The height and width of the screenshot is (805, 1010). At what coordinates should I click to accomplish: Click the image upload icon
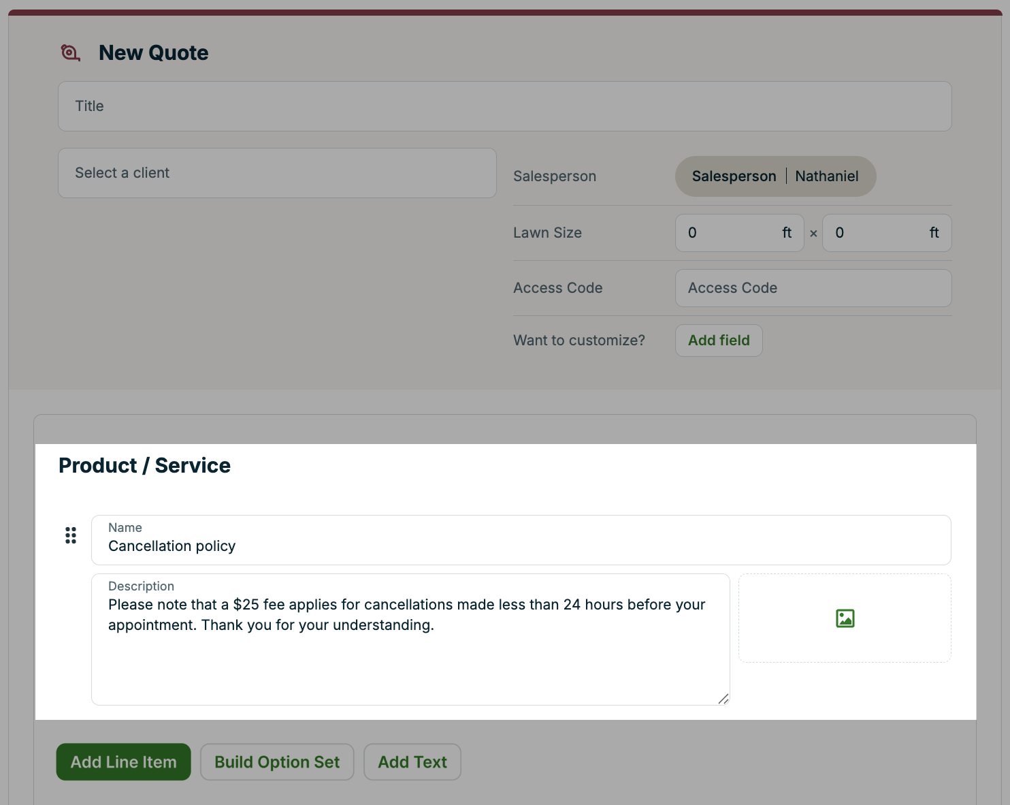click(x=845, y=618)
